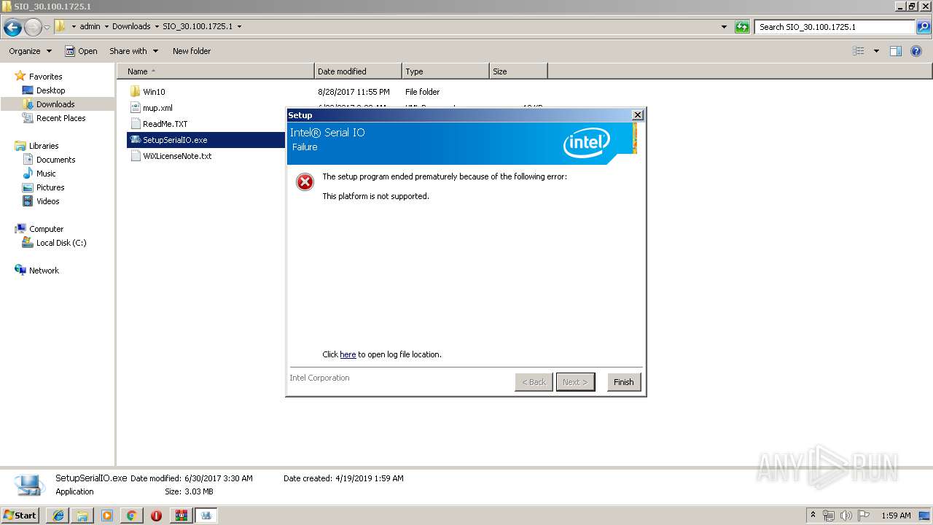The width and height of the screenshot is (933, 525).
Task: Select Recent Places in navigation pane
Action: [x=60, y=118]
